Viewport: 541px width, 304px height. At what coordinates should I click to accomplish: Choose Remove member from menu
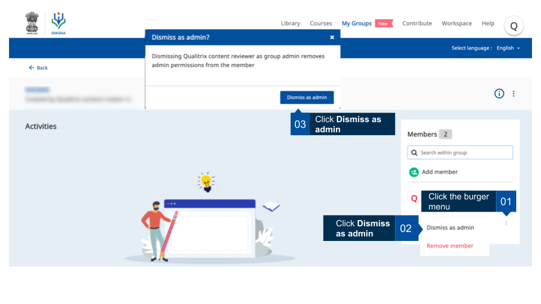tap(450, 246)
